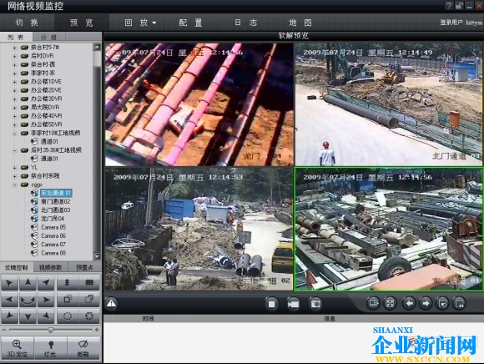Open the 配置 menu
This screenshot has width=484, height=364.
click(x=191, y=23)
